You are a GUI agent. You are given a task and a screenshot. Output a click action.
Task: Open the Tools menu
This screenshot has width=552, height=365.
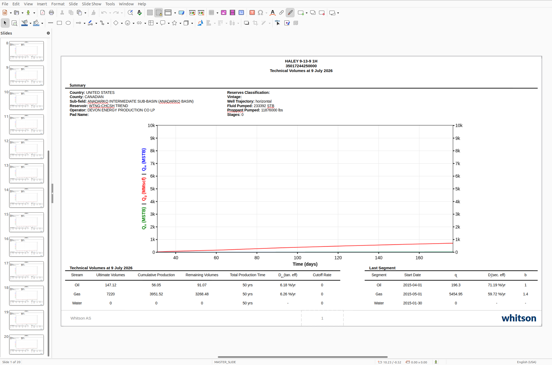click(x=110, y=4)
